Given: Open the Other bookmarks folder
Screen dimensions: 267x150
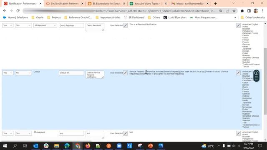Looking at the screenshot, I should tap(253, 17).
